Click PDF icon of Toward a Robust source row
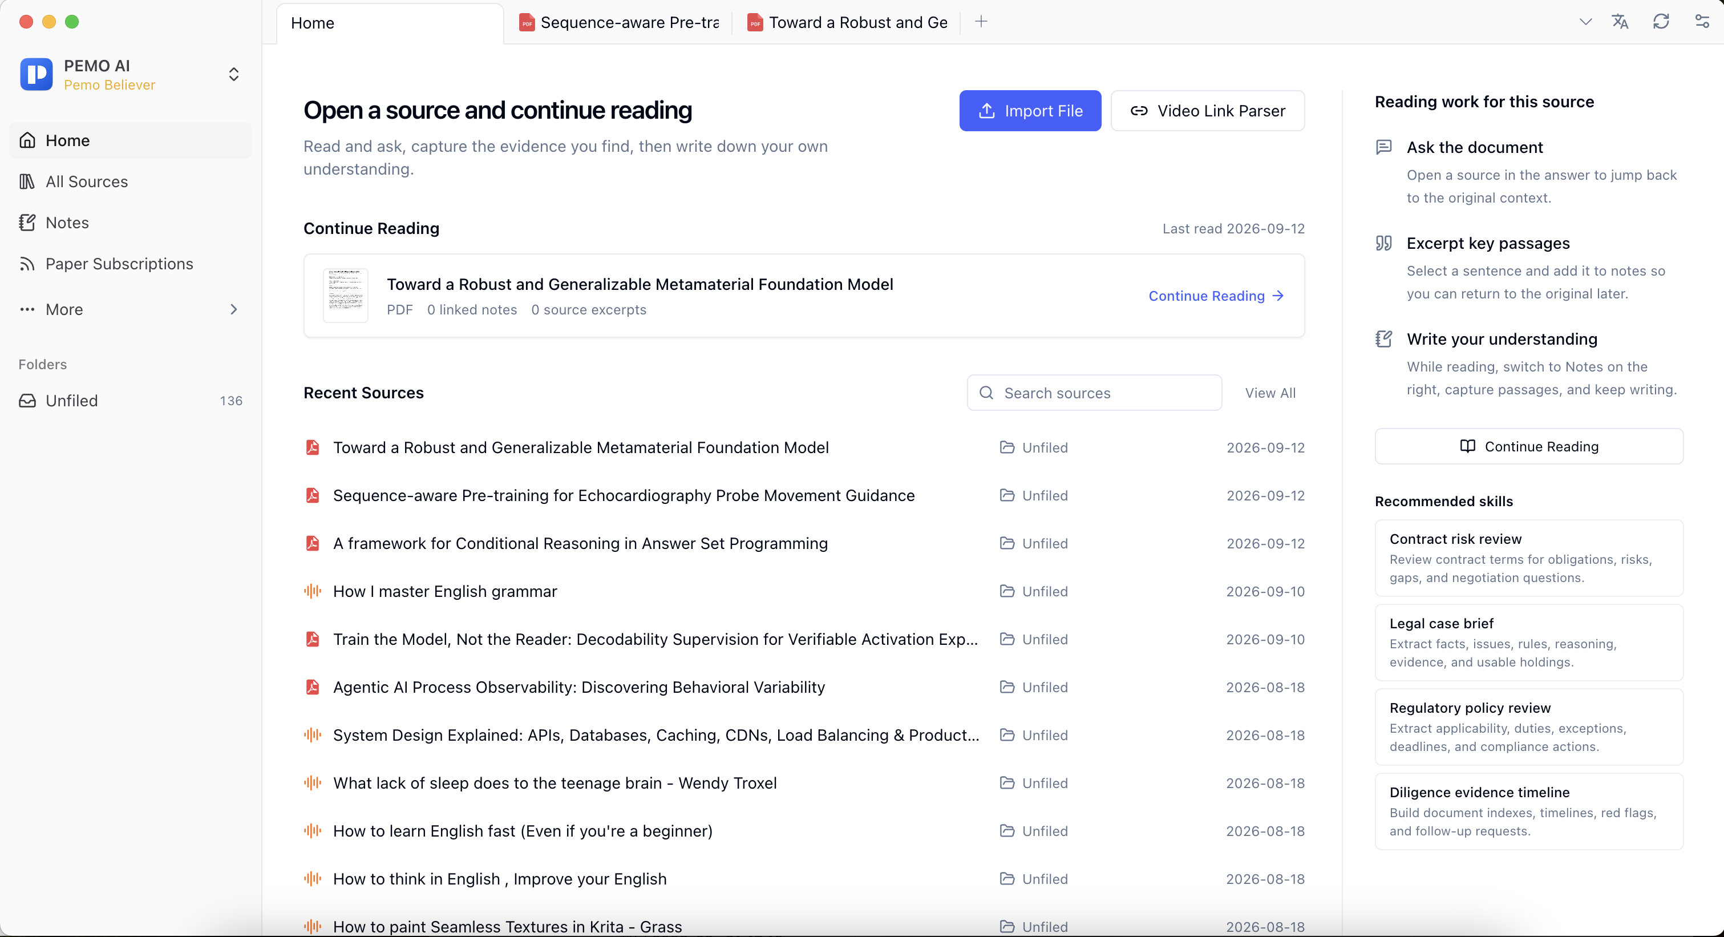1724x937 pixels. pyautogui.click(x=313, y=447)
